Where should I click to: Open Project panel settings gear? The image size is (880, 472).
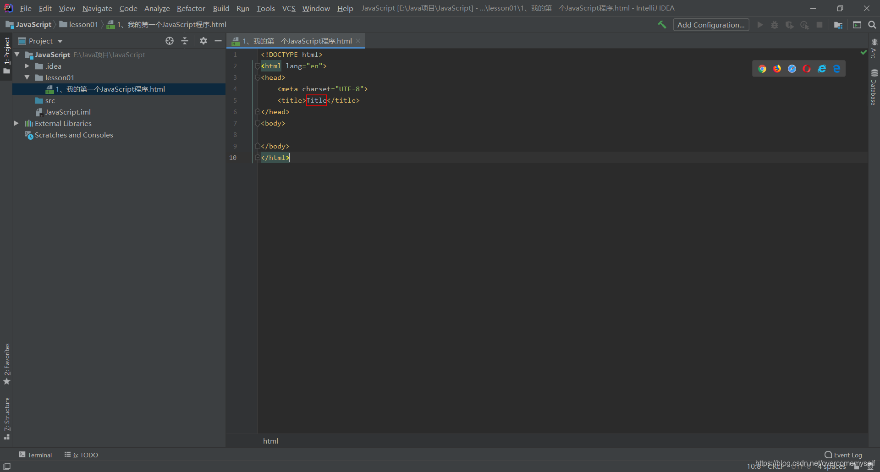click(x=203, y=41)
